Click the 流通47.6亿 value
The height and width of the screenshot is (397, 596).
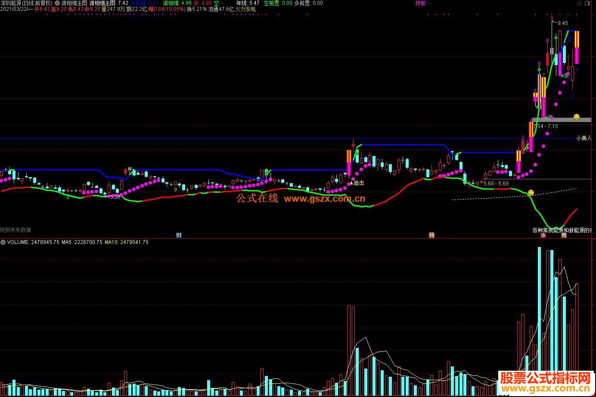click(221, 9)
